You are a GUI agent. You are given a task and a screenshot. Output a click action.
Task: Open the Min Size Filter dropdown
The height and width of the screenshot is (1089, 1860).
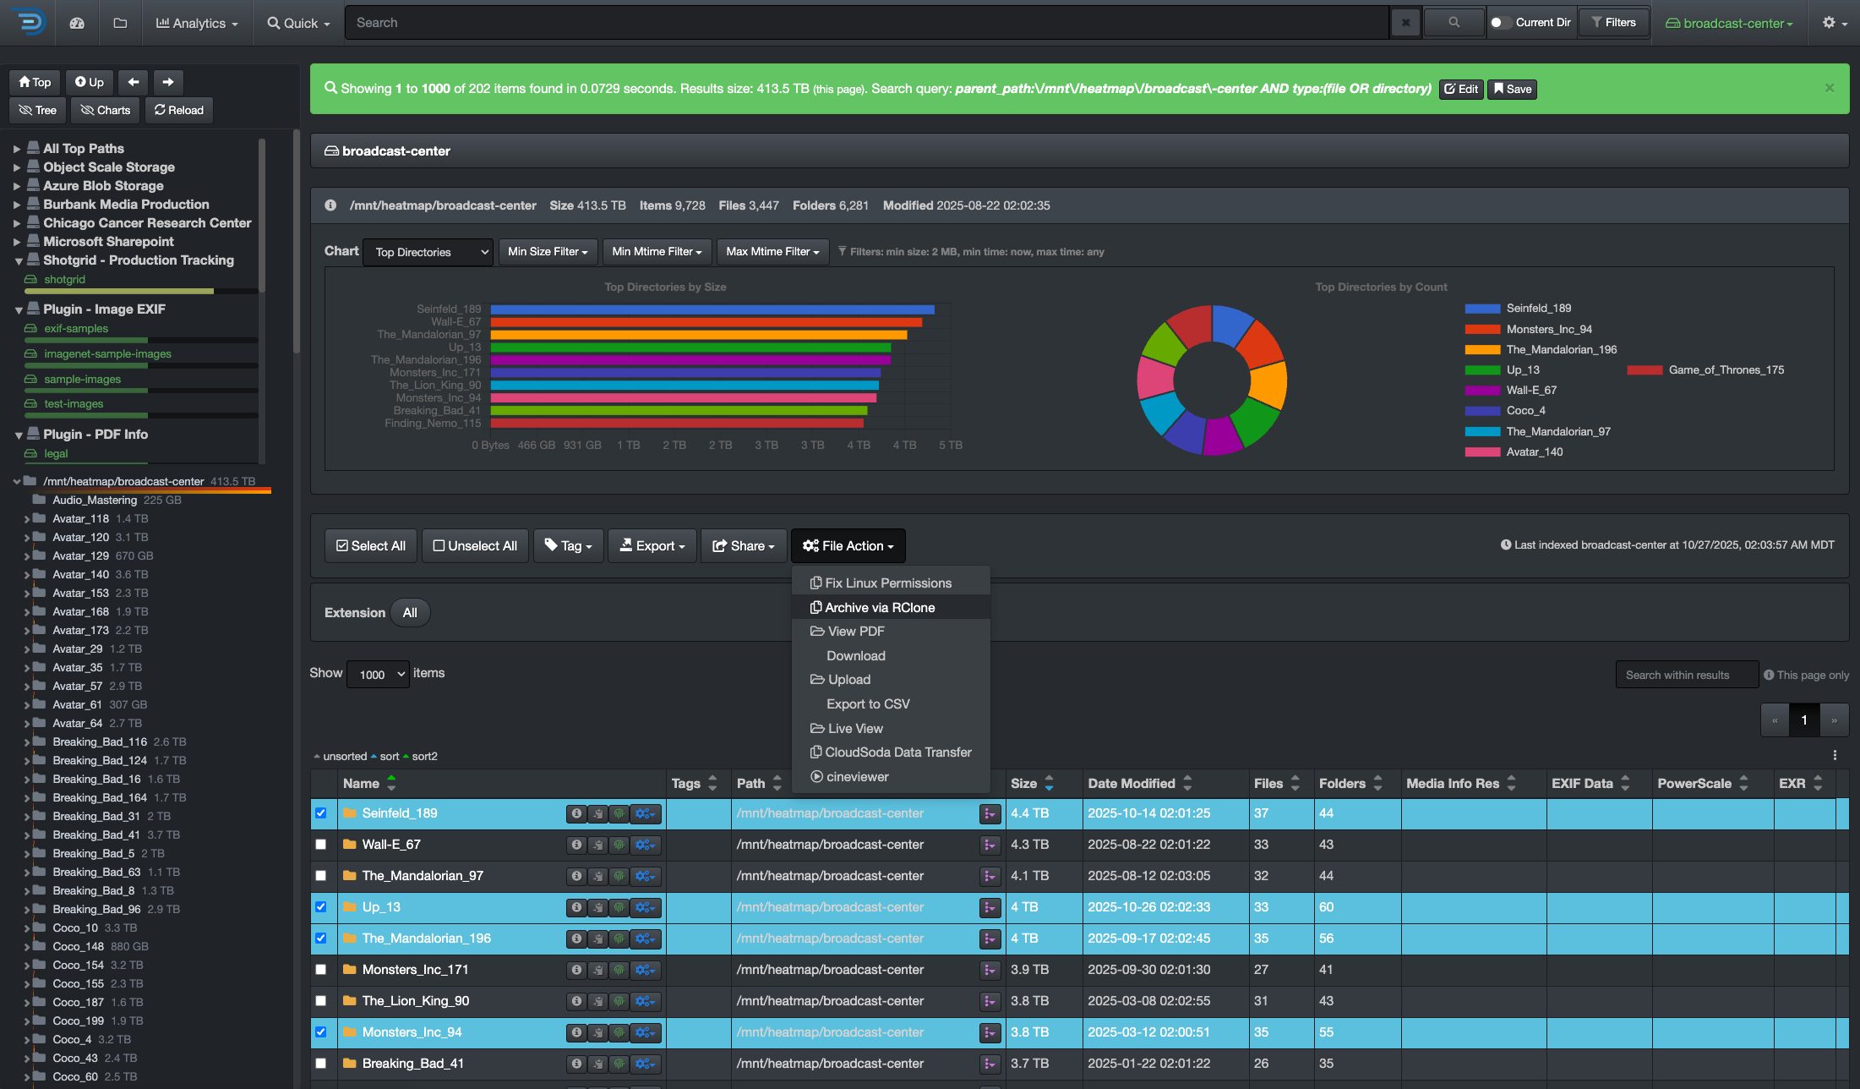point(548,252)
